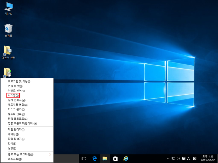
Task: Choose 네트워크 연결(W) from the menu
Action: click(27, 105)
